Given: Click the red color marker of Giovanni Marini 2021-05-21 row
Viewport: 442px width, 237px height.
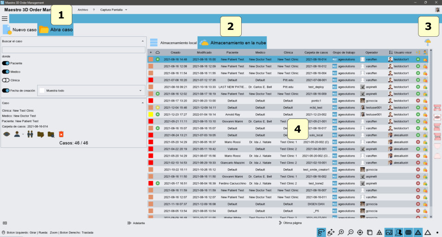Looking at the screenshot, I should [x=151, y=121].
